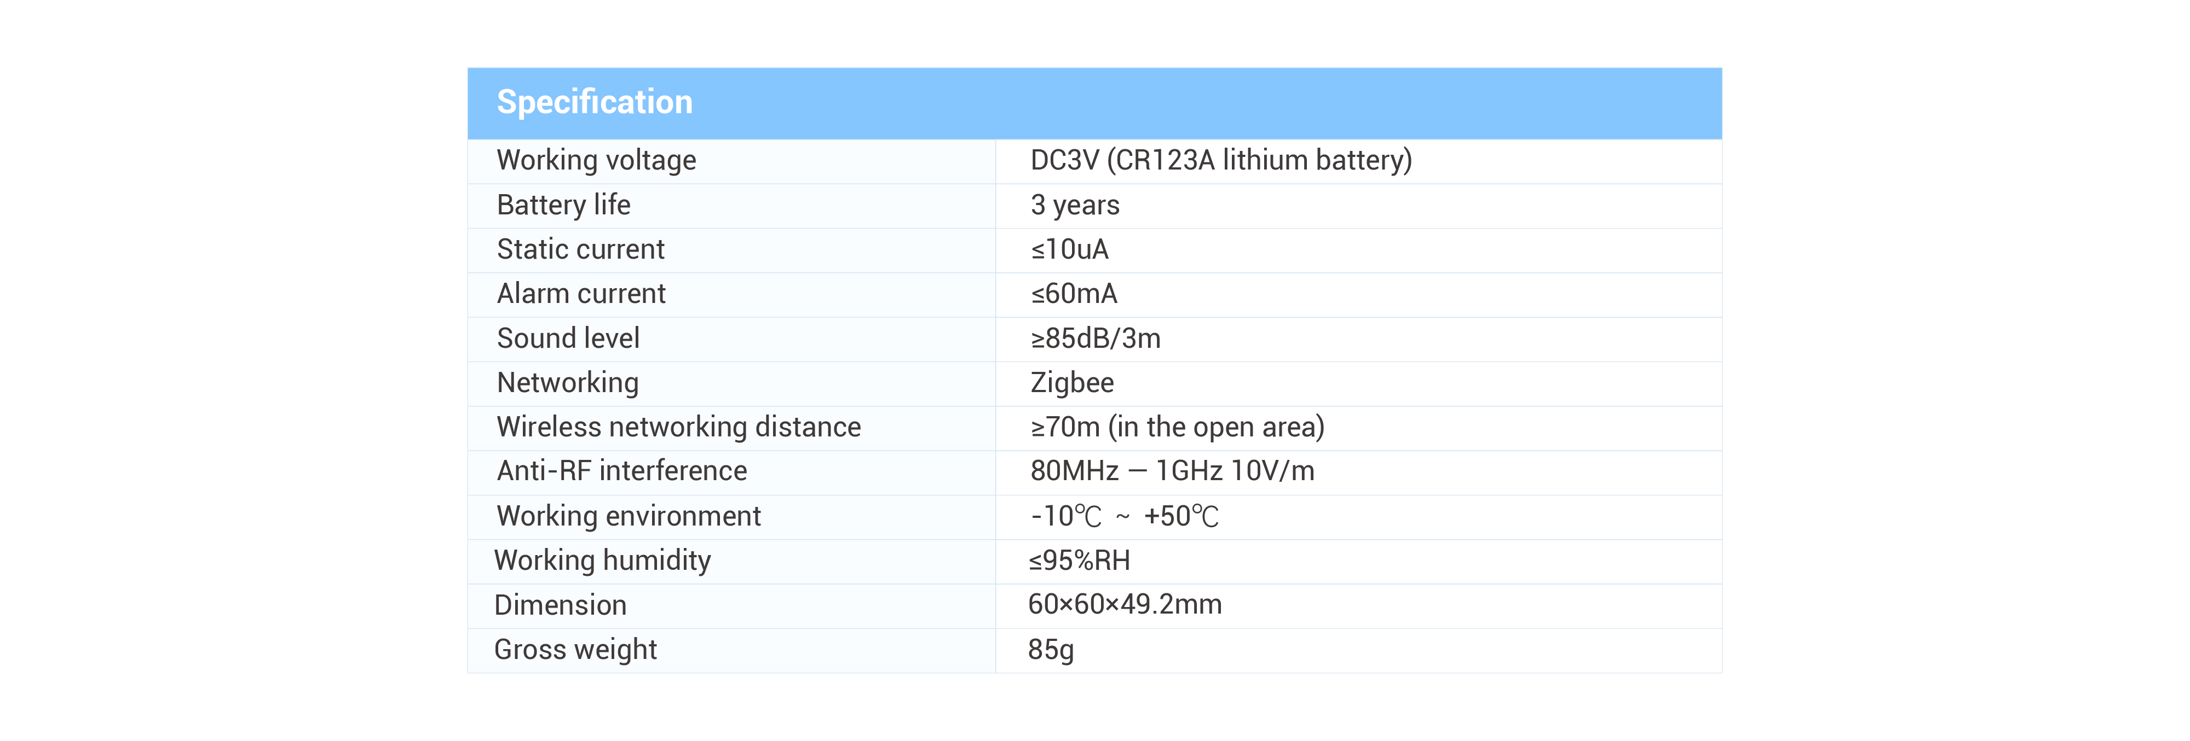Click the -10℃ ~ +50℃ temperature value
This screenshot has height=741, width=2190.
point(1124,516)
